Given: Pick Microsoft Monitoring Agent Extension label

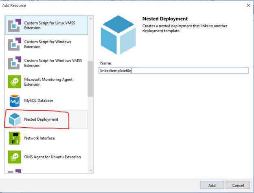Looking at the screenshot, I should click(x=48, y=82).
